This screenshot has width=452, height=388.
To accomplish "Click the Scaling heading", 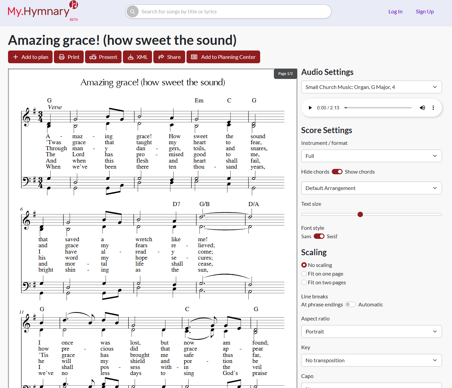I will [314, 252].
